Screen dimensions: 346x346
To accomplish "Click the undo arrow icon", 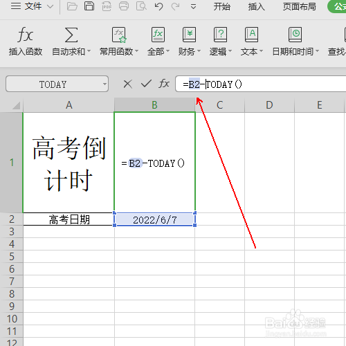I will click(158, 6).
